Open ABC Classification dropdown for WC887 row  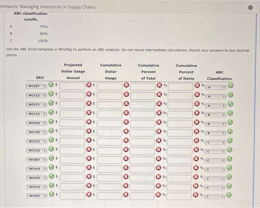tap(215, 161)
